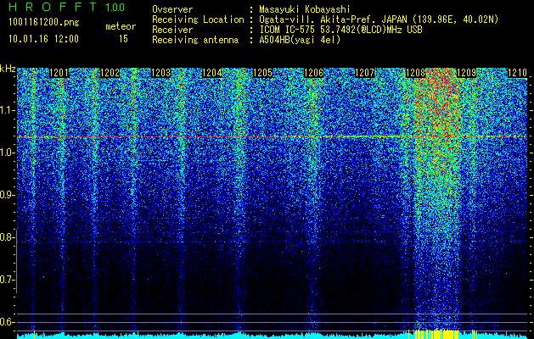Click the date 10.01.16 12:00
Screen dimensions: 534x339
point(43,39)
